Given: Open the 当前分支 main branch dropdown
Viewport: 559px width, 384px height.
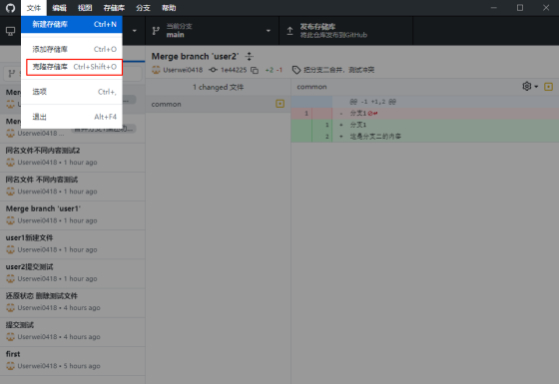Looking at the screenshot, I should coord(212,31).
